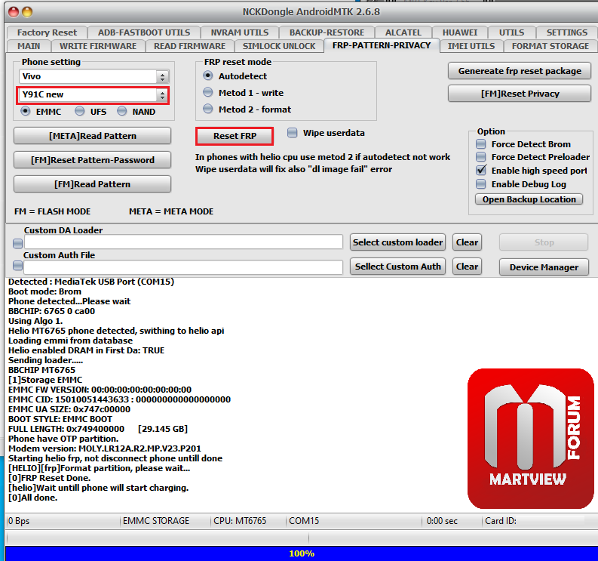Click Sellect Custom Auth button
The image size is (598, 561).
(397, 267)
